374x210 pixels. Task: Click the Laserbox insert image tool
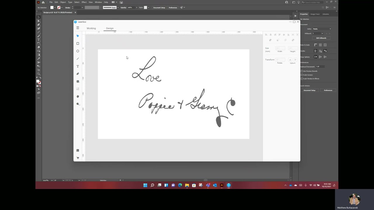click(x=78, y=81)
